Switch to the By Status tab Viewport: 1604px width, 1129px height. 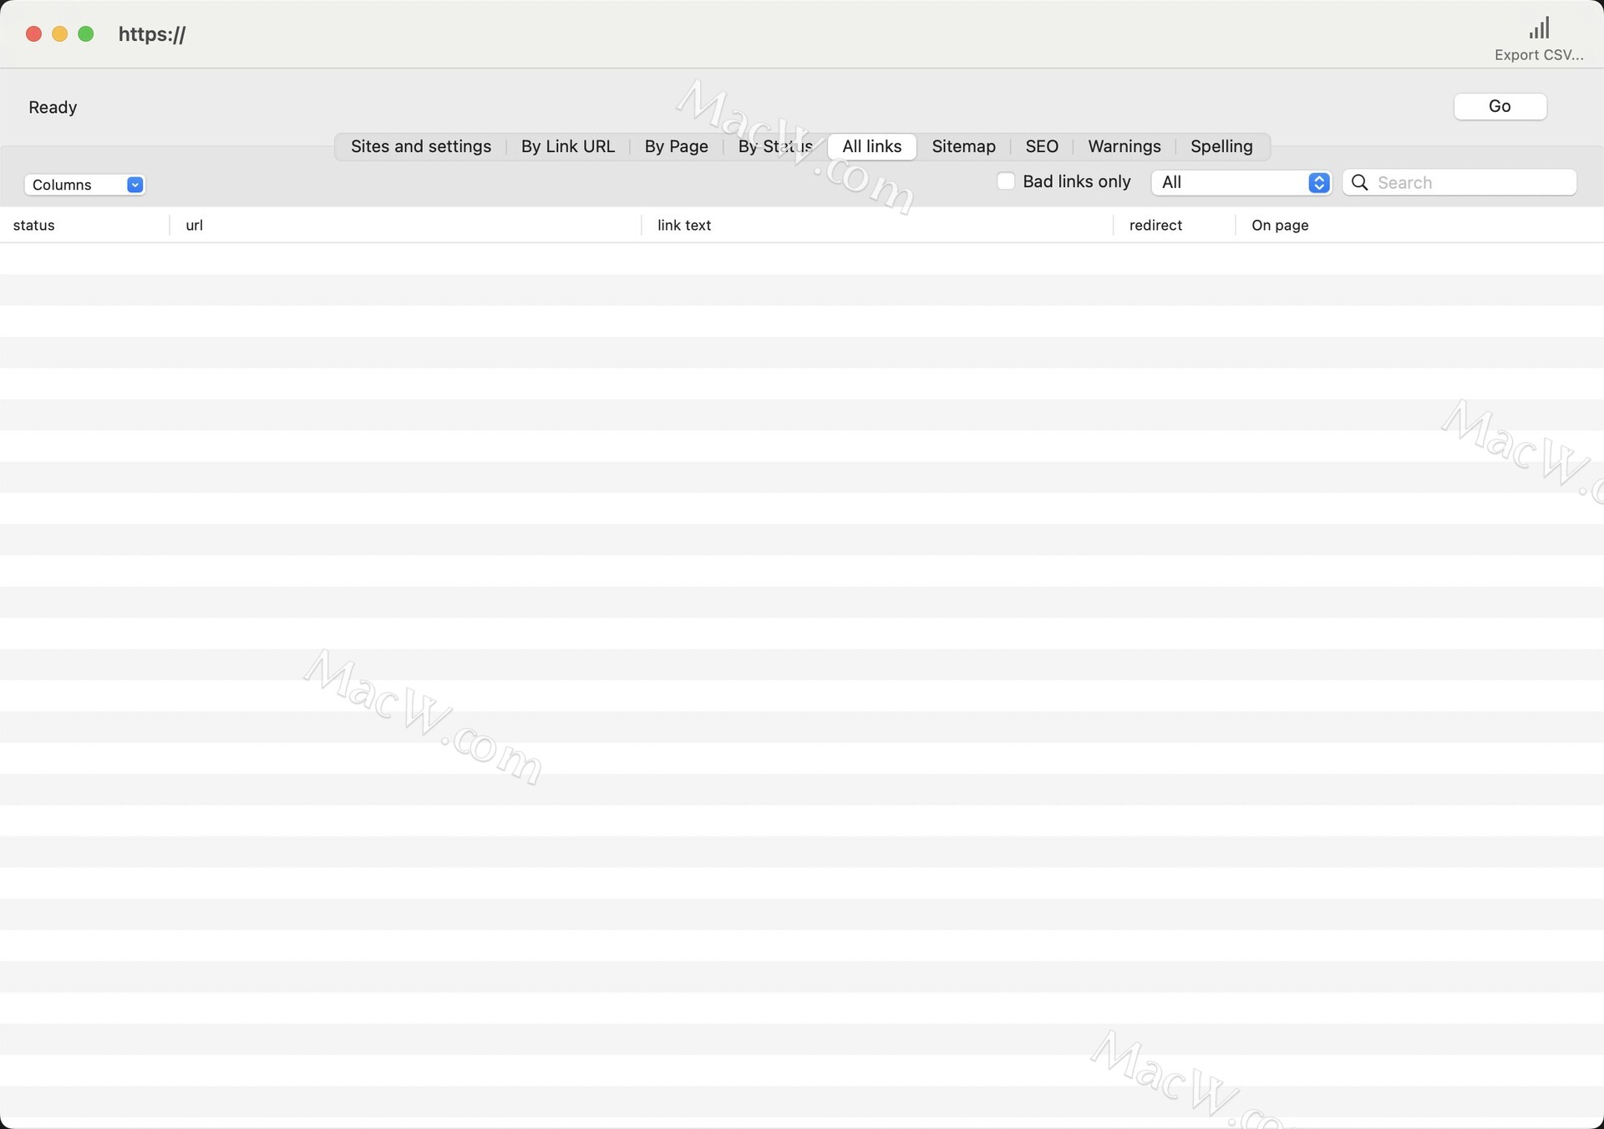click(x=775, y=146)
